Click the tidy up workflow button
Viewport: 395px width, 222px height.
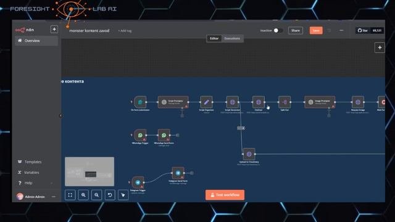[x=123, y=195]
